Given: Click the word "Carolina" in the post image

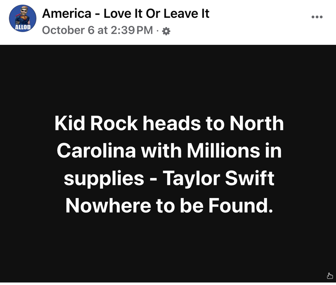Looking at the screenshot, I should pos(96,151).
